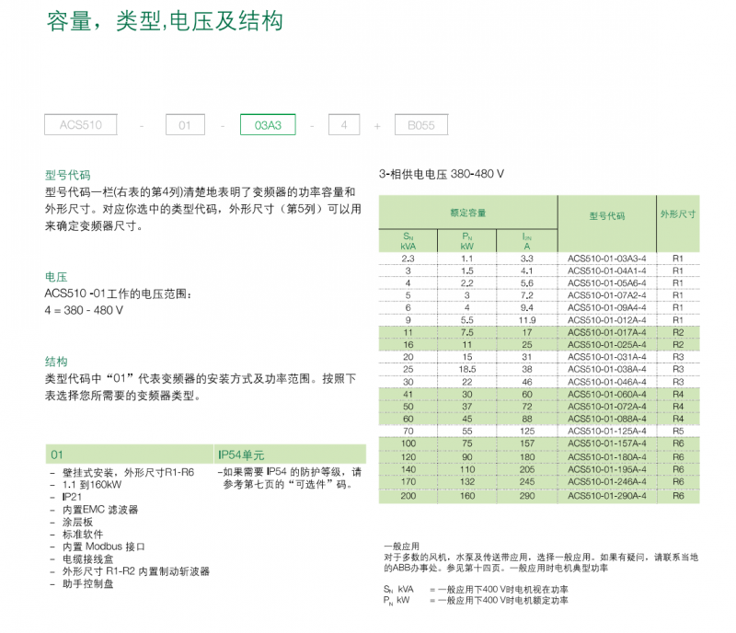Click the IP21 list item
This screenshot has width=736, height=633.
tap(66, 497)
